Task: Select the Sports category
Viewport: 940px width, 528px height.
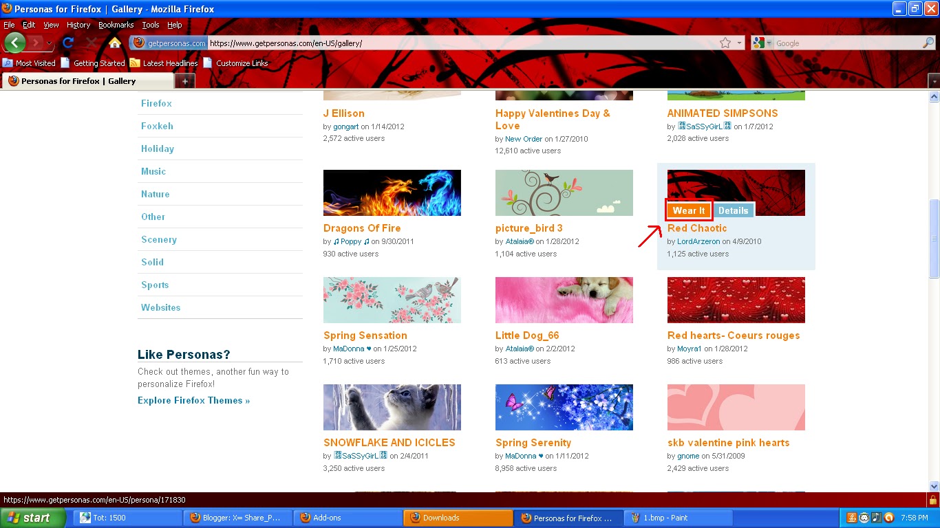Action: coord(155,285)
